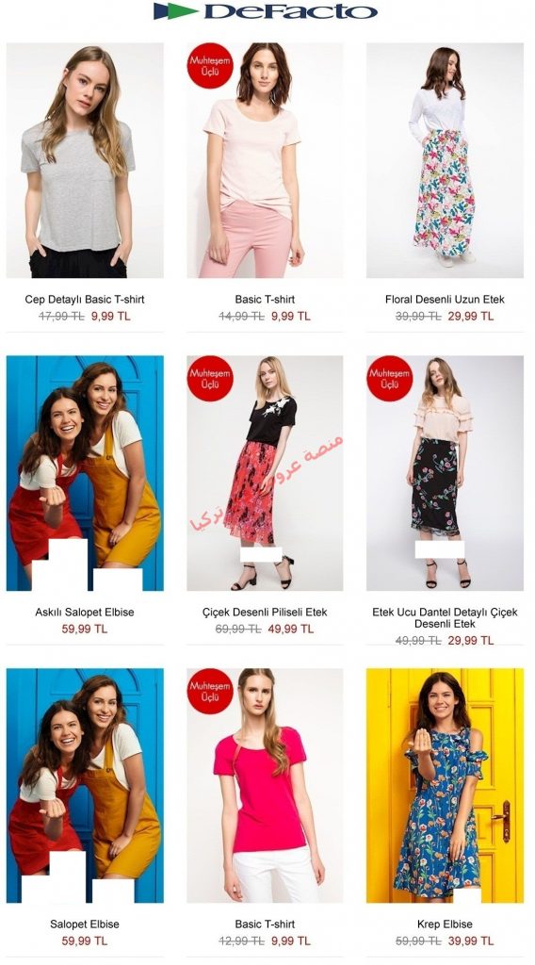
Task: Open the blue floral Krep Elbise photo
Action: [446, 785]
